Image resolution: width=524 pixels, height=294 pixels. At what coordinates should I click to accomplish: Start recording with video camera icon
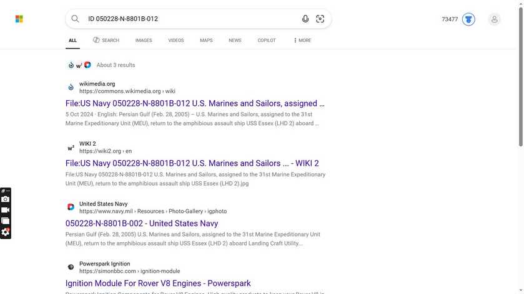coord(6,210)
